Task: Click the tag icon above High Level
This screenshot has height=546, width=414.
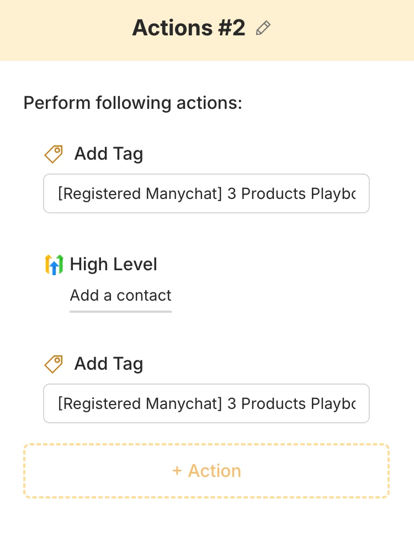Action: [54, 154]
